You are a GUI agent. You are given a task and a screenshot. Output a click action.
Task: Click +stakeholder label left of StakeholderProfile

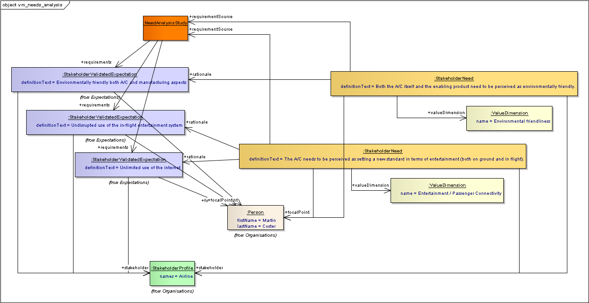[x=135, y=268]
